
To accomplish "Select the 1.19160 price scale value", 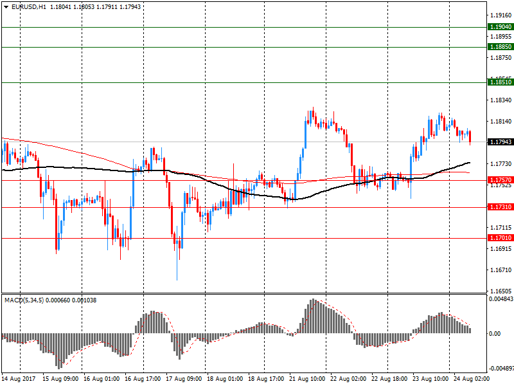I will tap(501, 15).
